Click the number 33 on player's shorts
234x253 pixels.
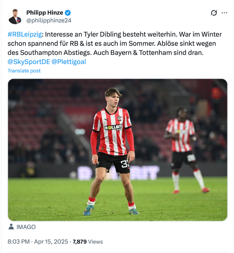coord(125,163)
